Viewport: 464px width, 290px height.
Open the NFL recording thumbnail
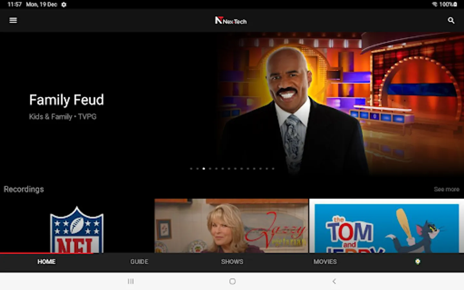[77, 226]
